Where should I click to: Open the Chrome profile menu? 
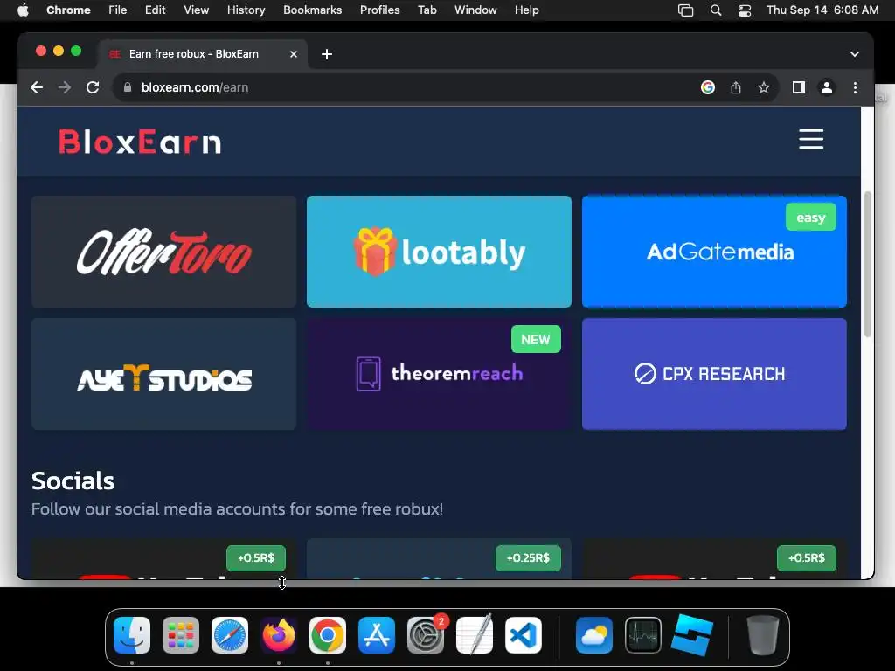[827, 87]
